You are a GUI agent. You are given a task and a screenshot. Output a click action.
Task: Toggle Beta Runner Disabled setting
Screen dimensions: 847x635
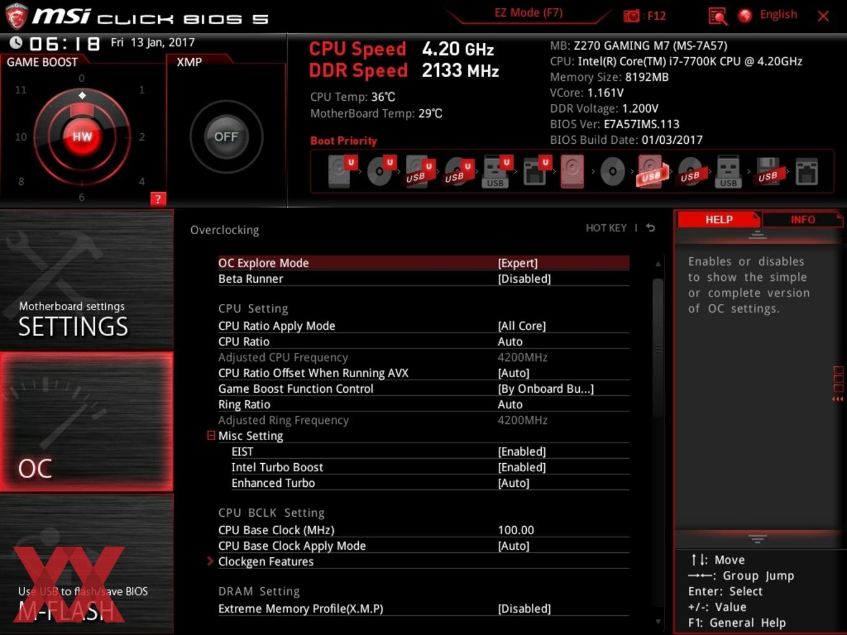(x=524, y=278)
